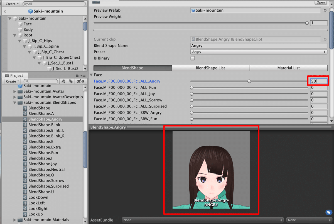Select the Face object cube icon
Viewport: 334px width, 224px height.
coord(20,24)
